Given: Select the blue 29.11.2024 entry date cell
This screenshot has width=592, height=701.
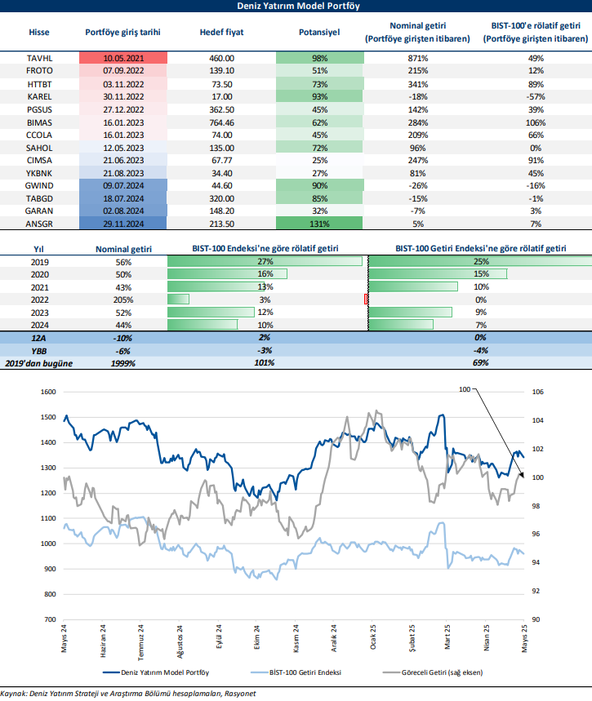Looking at the screenshot, I should click(123, 224).
